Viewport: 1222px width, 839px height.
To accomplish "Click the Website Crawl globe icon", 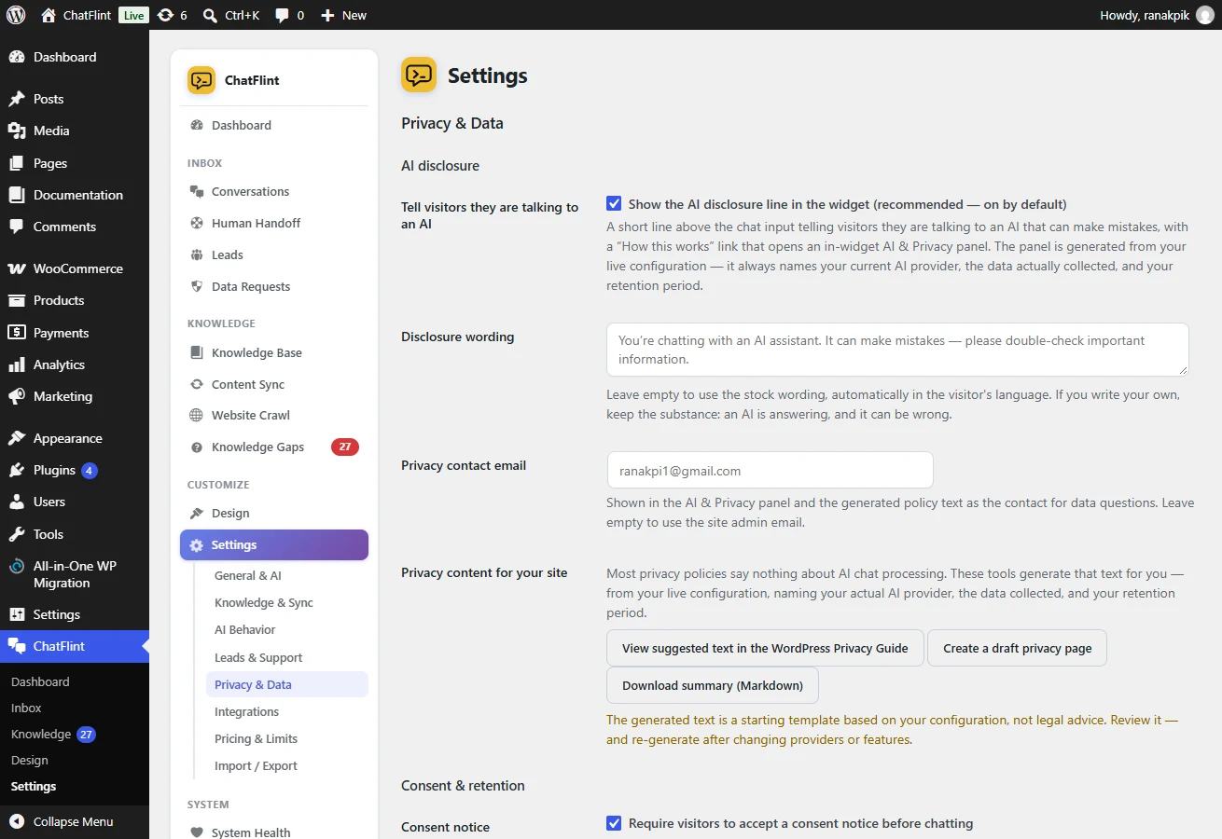I will click(x=197, y=415).
